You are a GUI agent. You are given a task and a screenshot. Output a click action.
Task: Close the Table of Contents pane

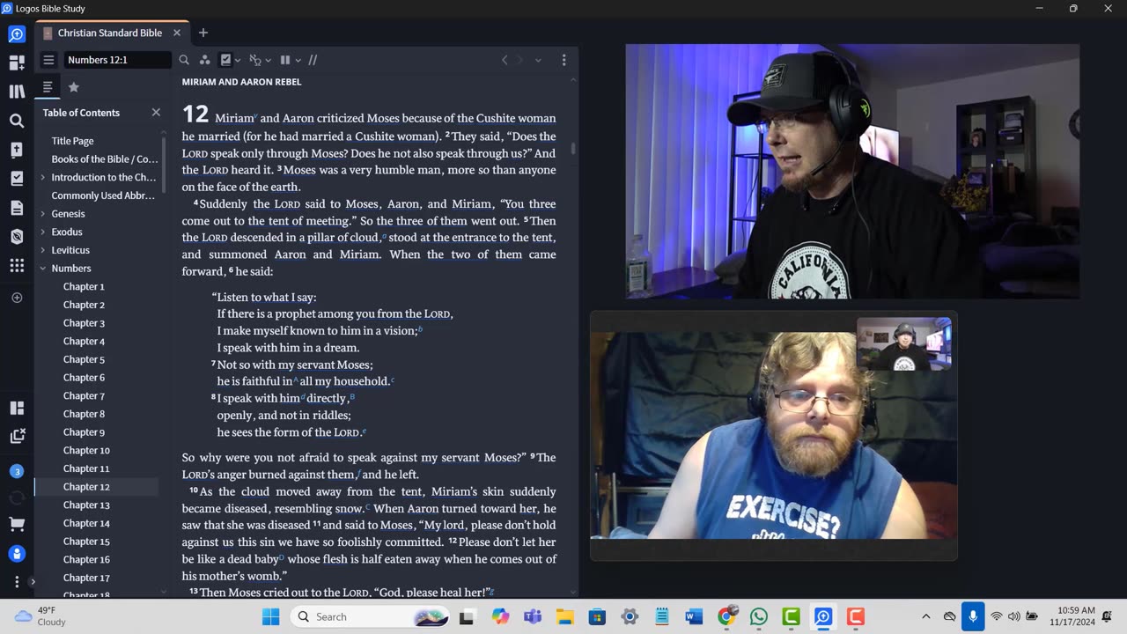[156, 112]
